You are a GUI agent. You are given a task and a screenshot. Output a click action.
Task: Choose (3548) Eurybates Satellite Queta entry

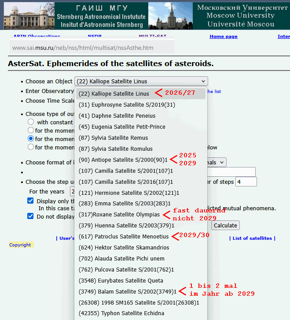tap(121, 281)
